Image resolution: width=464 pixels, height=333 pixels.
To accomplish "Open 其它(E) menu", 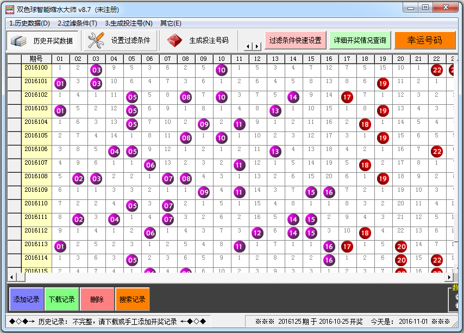I will (171, 23).
